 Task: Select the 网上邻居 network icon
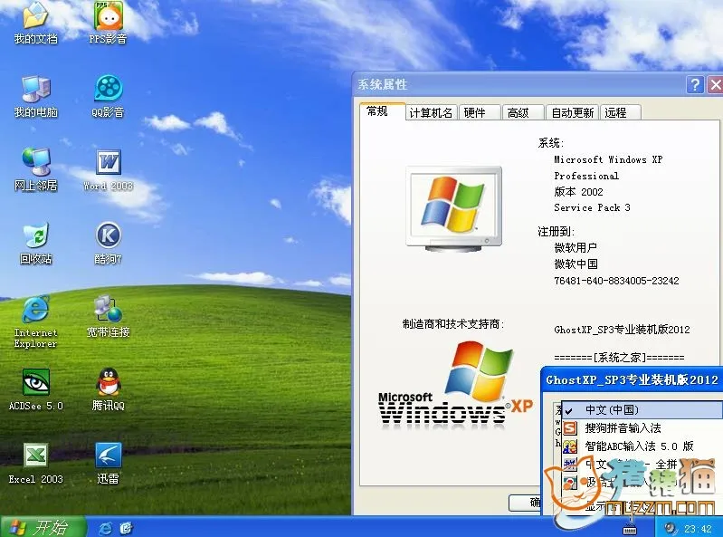pyautogui.click(x=35, y=169)
